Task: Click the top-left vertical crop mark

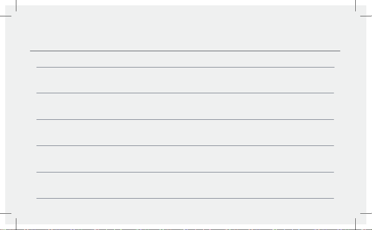Action: 16,5
